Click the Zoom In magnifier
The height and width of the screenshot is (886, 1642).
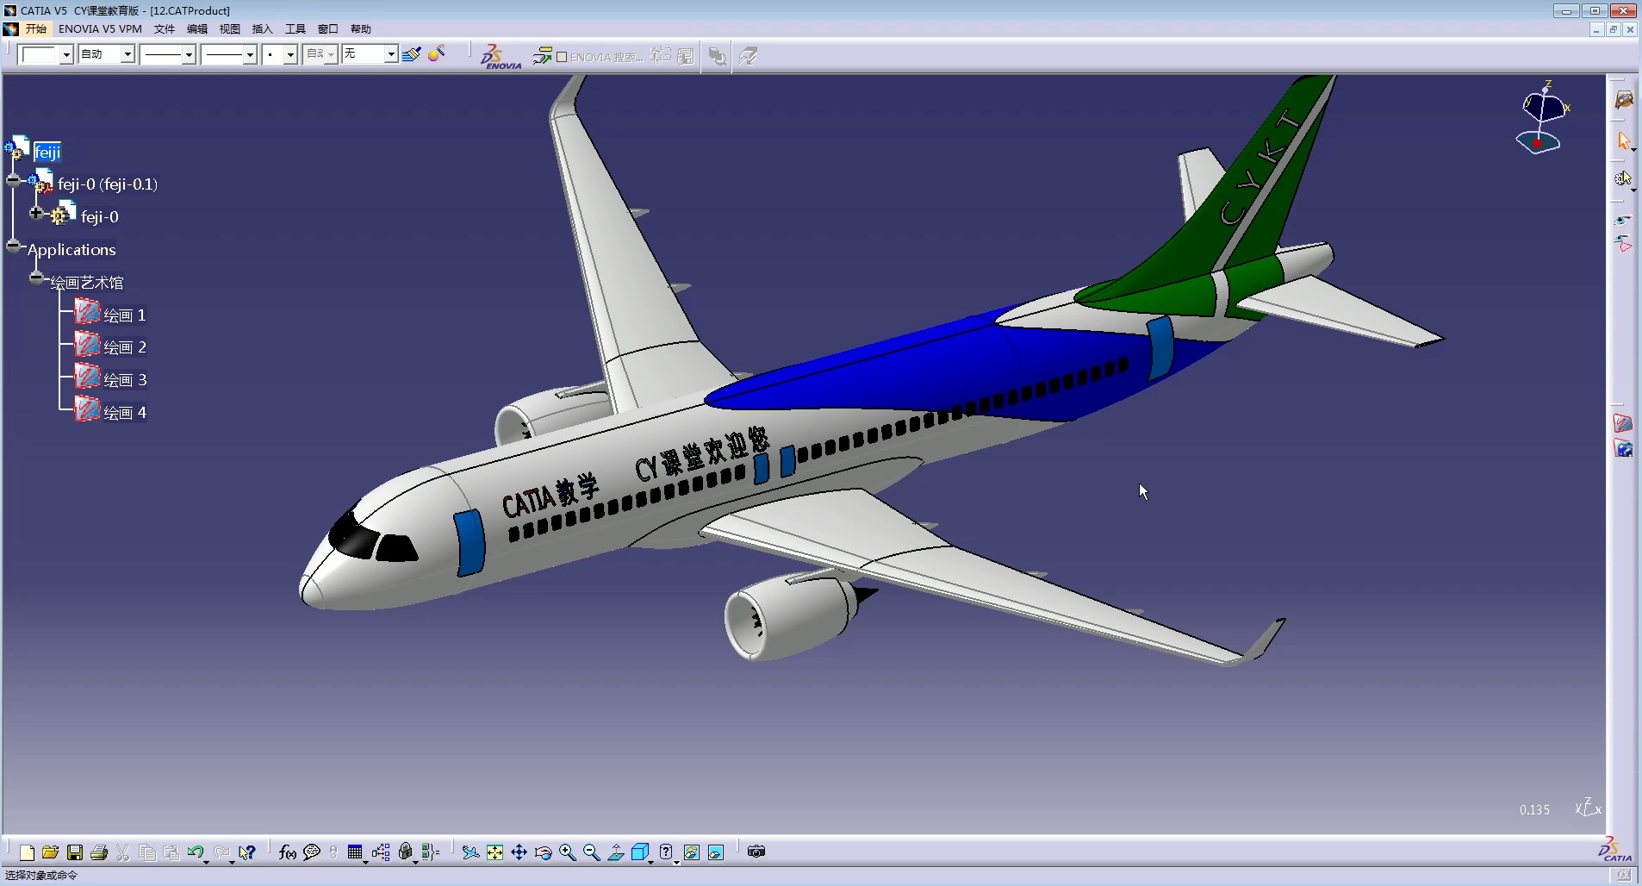tap(567, 852)
